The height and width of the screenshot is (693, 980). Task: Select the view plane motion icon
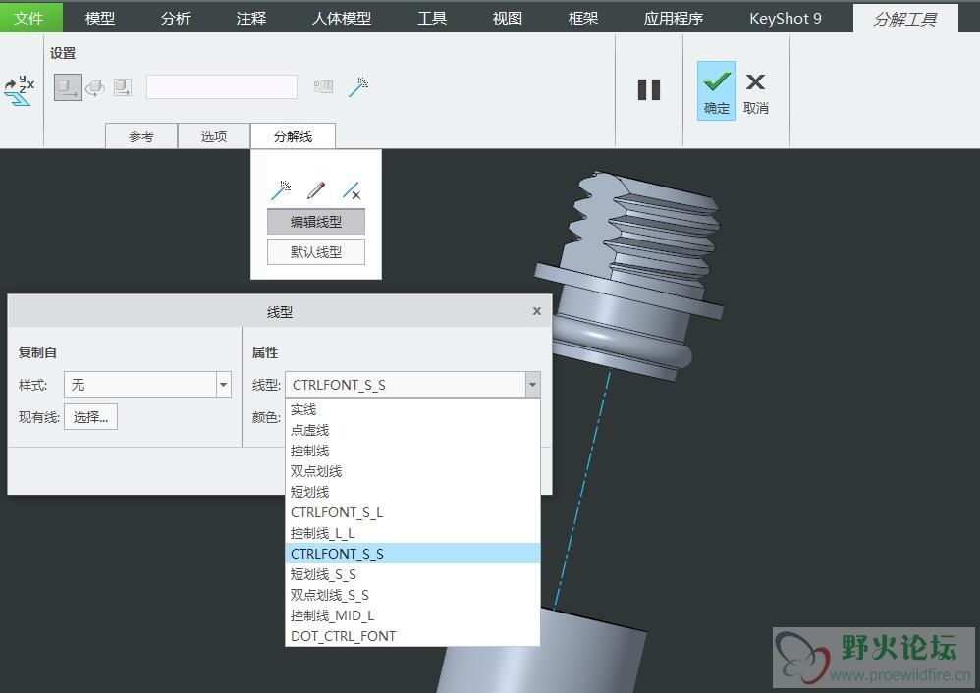pyautogui.click(x=123, y=88)
